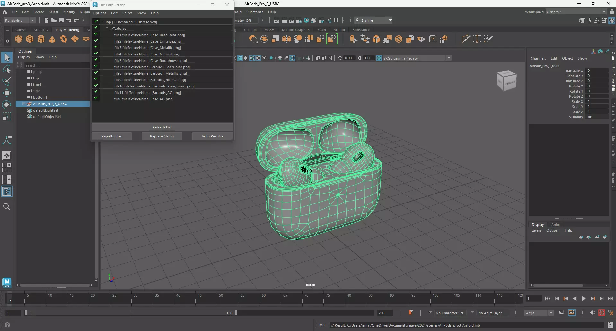Click the Outliner search field
Image resolution: width=616 pixels, height=331 pixels.
coord(57,65)
